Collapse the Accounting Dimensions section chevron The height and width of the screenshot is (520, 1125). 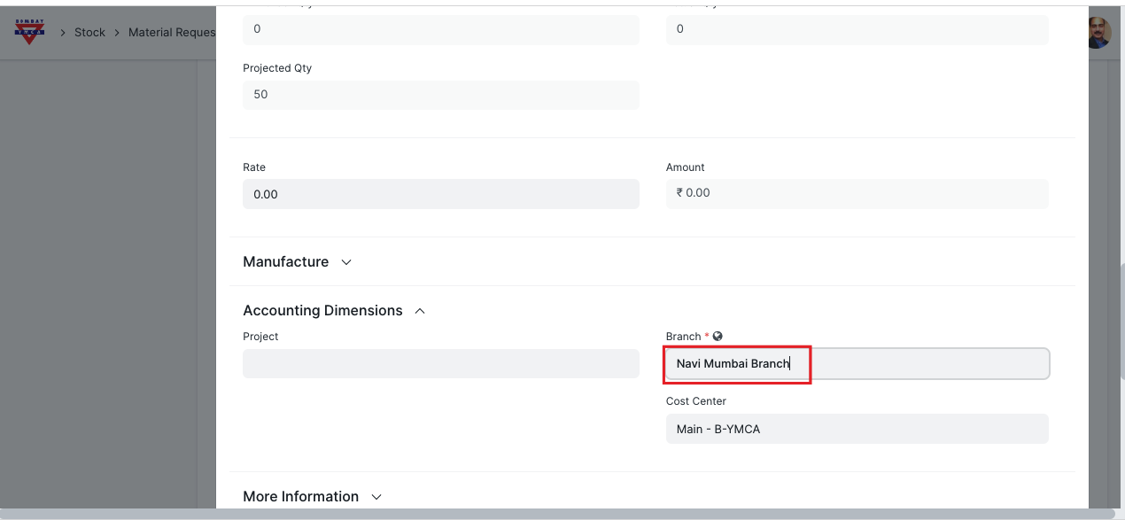tap(420, 311)
